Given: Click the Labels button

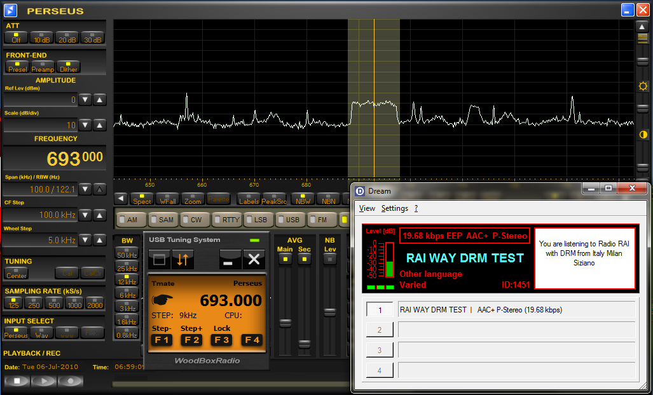Looking at the screenshot, I should [249, 199].
